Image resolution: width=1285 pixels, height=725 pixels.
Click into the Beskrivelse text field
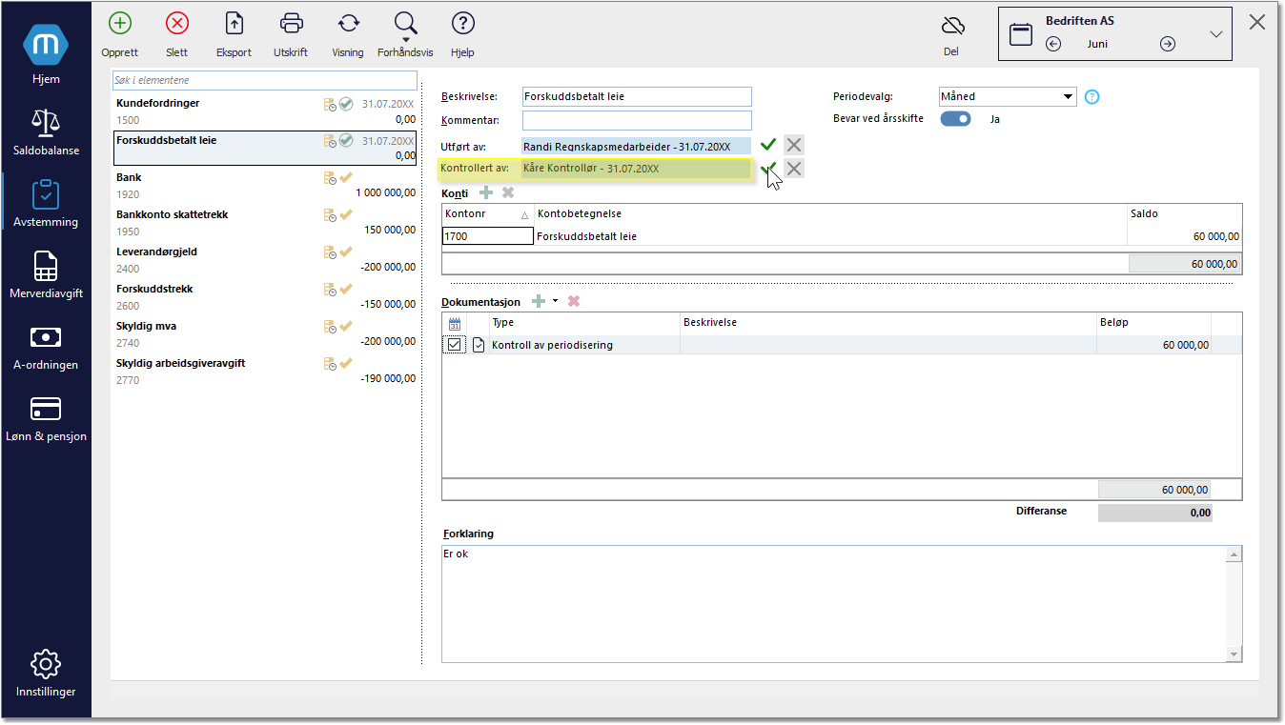tap(637, 96)
